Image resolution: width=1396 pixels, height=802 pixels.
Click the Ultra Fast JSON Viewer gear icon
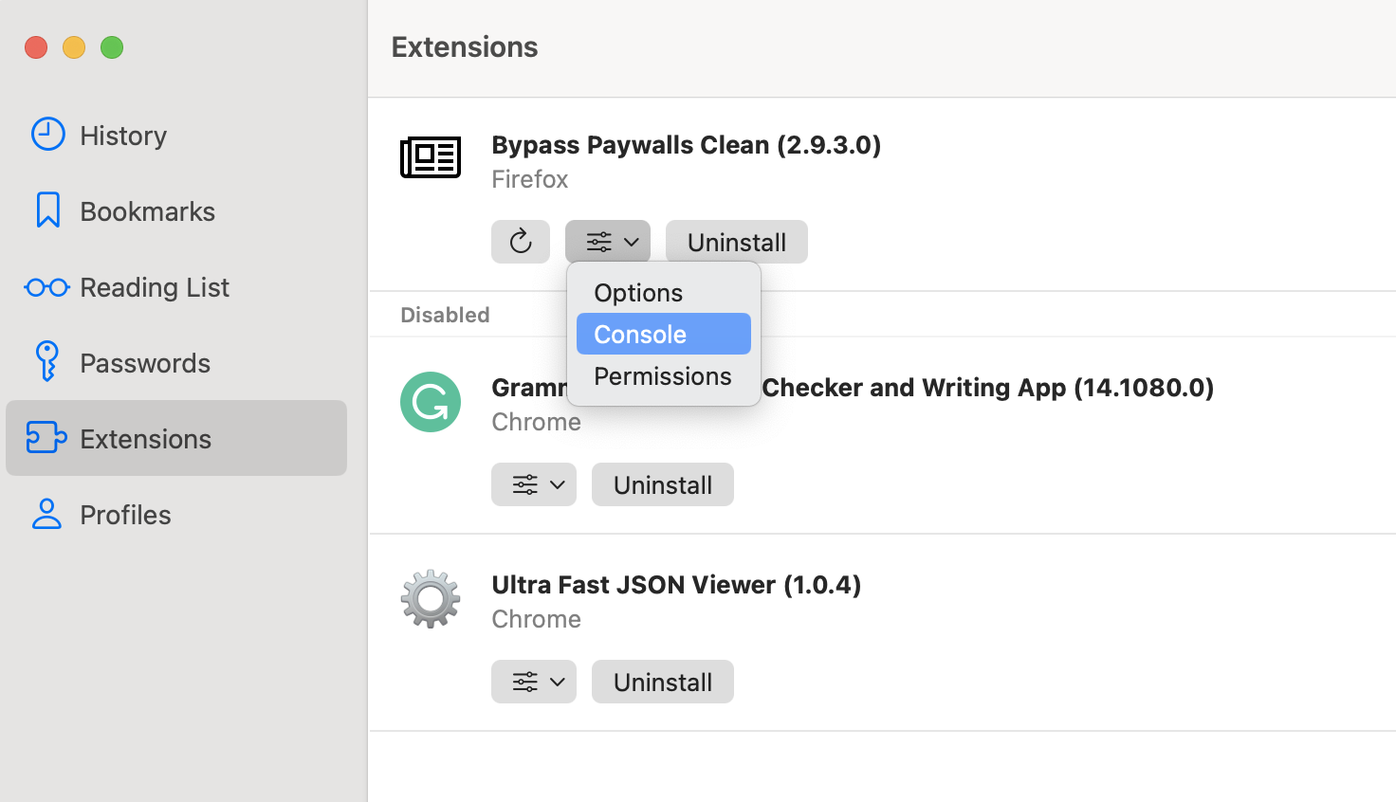[431, 599]
